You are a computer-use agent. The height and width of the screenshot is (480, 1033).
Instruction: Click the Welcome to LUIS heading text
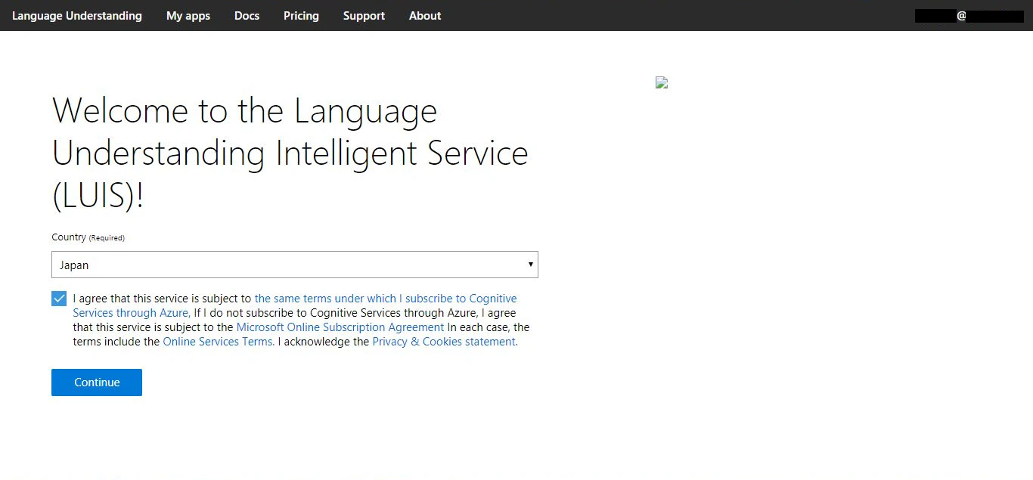pos(290,153)
